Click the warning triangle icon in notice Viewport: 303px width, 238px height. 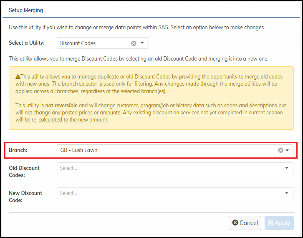click(x=18, y=77)
